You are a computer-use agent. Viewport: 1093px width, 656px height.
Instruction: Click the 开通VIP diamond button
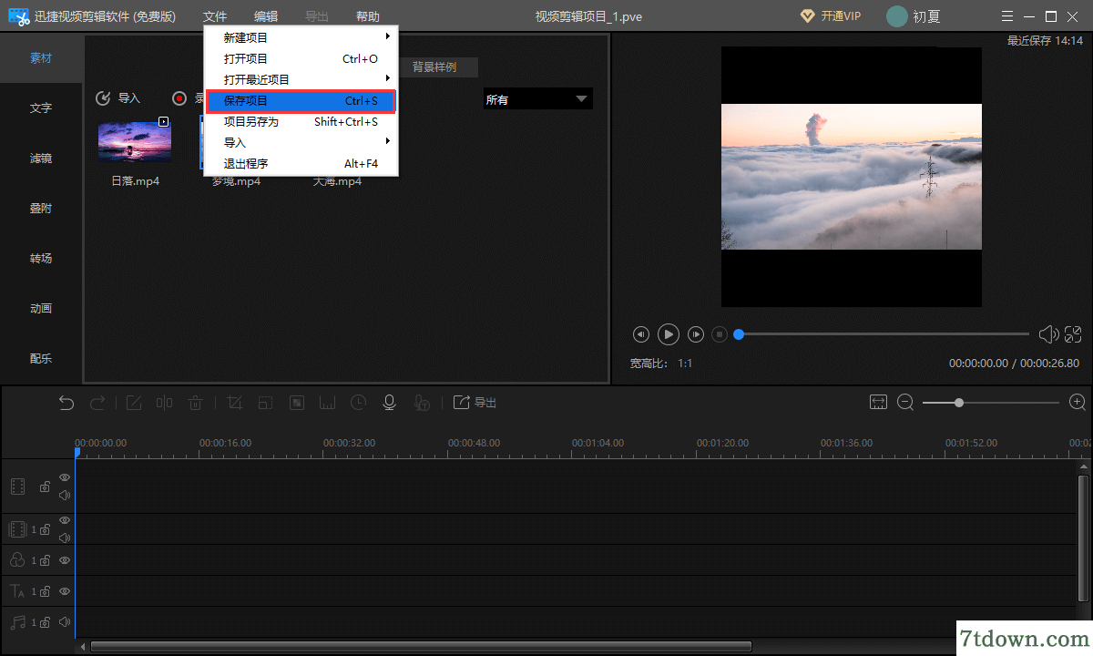(x=830, y=16)
